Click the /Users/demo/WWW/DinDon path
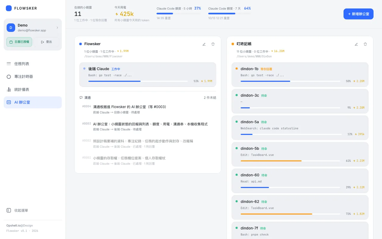 point(254,56)
